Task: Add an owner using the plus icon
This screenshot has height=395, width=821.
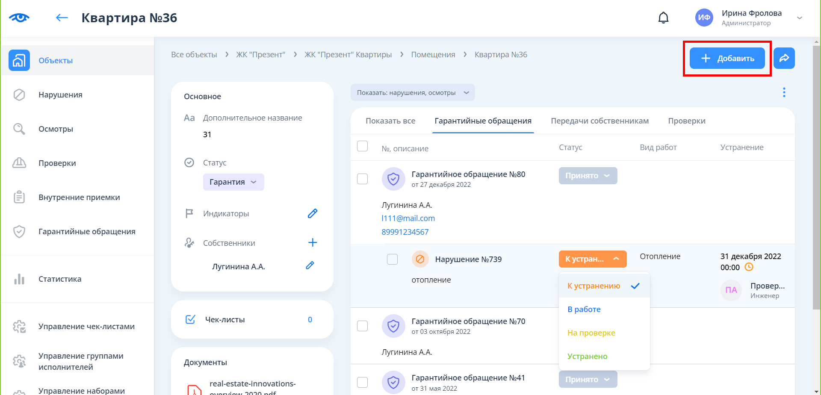Action: coord(313,243)
